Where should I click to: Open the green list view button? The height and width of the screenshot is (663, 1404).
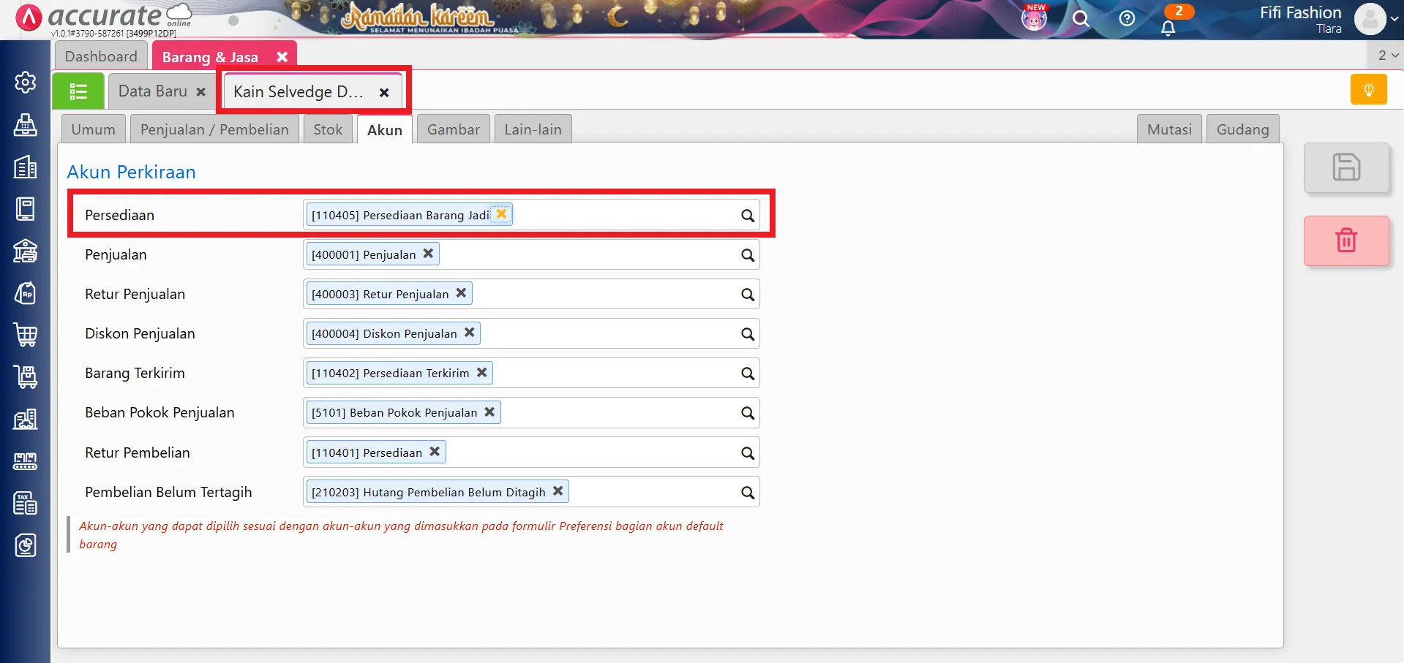[x=78, y=91]
